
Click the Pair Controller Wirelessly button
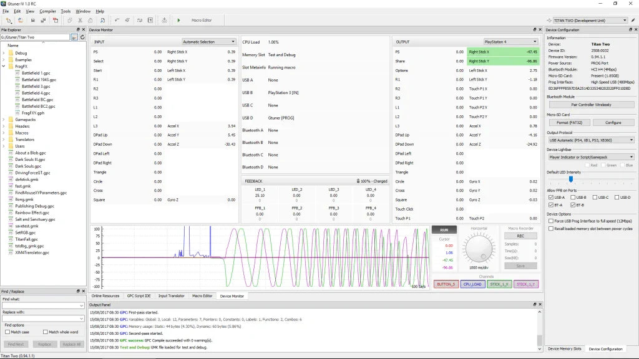coord(590,105)
